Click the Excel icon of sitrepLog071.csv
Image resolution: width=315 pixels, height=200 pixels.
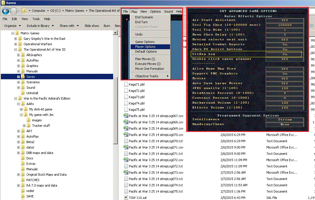(126, 147)
